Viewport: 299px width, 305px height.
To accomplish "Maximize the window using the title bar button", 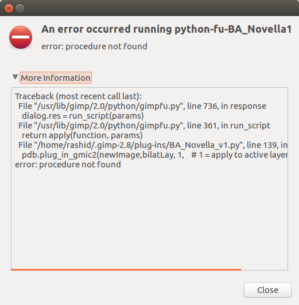I will pyautogui.click(x=20, y=8).
